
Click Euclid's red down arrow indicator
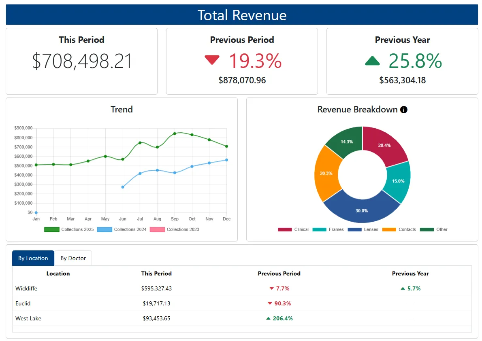(270, 303)
